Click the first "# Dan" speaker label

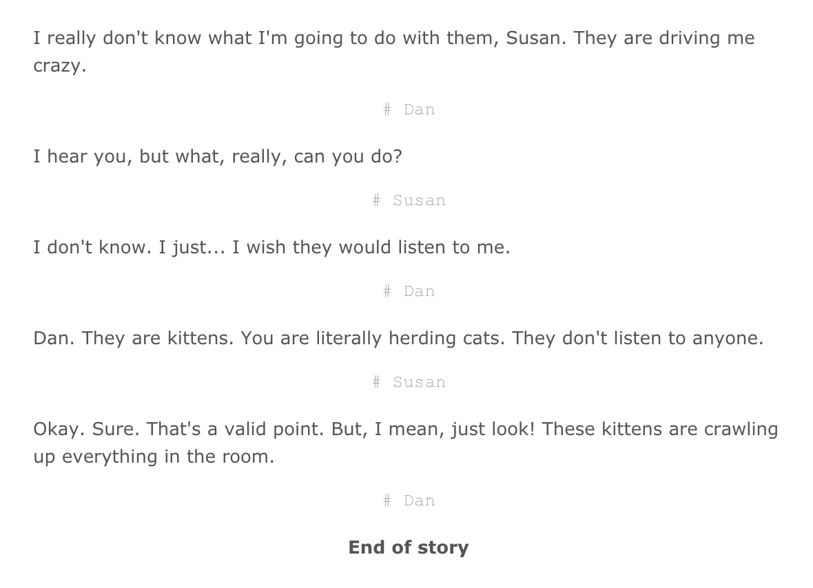[409, 109]
